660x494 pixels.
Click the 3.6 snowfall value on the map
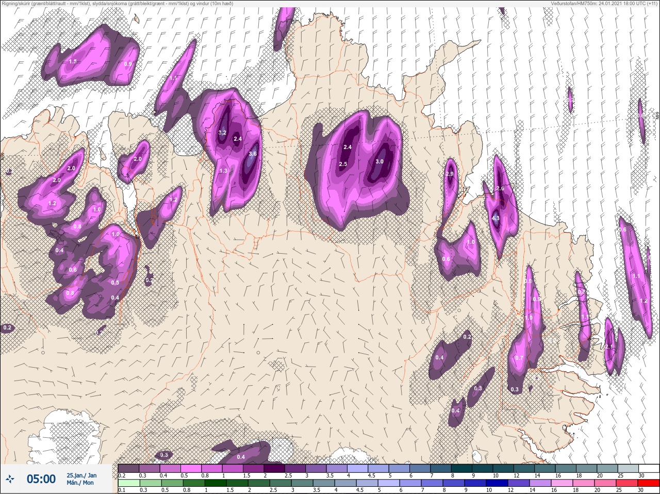[253, 154]
